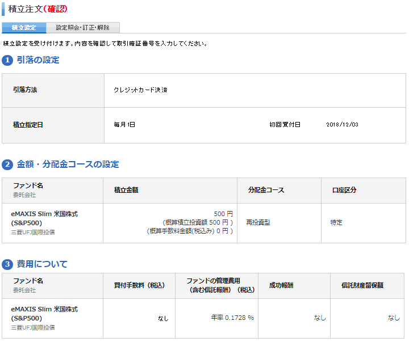
Task: Switch to 設定照会・訂正・解除 tab
Action: (83, 28)
